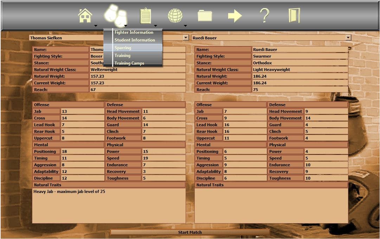This screenshot has width=380, height=239.
Task: Open dropdown arrow beside globe icon
Action: tap(185, 26)
